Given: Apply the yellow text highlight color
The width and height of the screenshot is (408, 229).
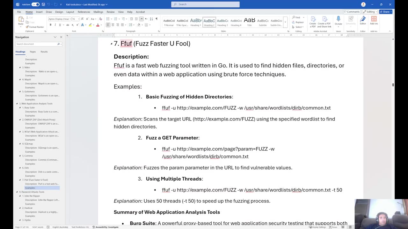Looking at the screenshot, I should click(x=90, y=25).
